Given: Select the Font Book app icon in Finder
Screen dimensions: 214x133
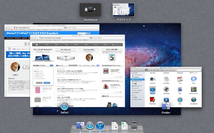Looking at the screenshot, I should pos(166,79).
